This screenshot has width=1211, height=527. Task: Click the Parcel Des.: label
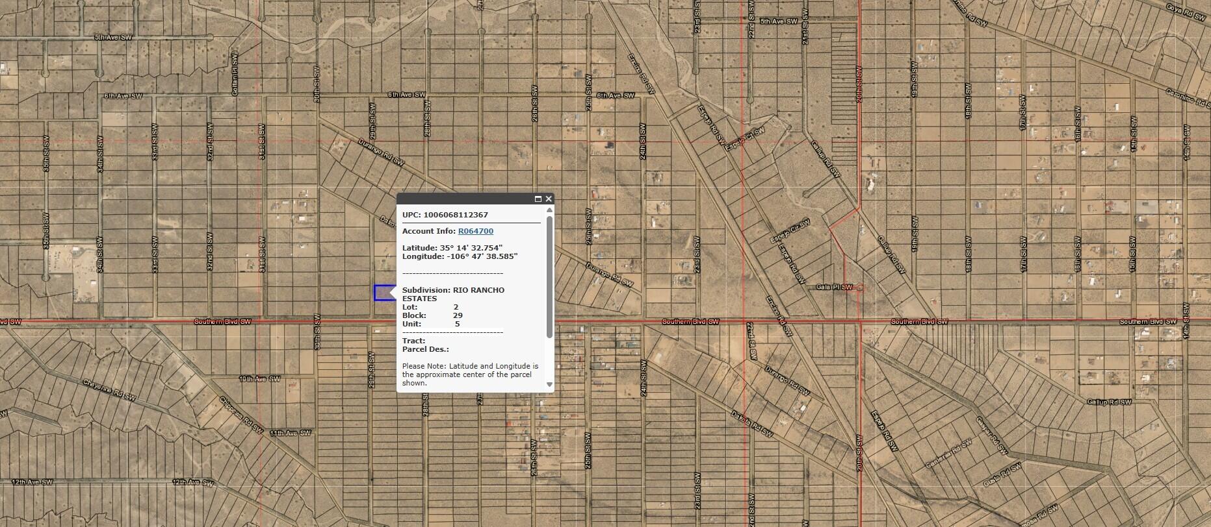click(x=426, y=349)
